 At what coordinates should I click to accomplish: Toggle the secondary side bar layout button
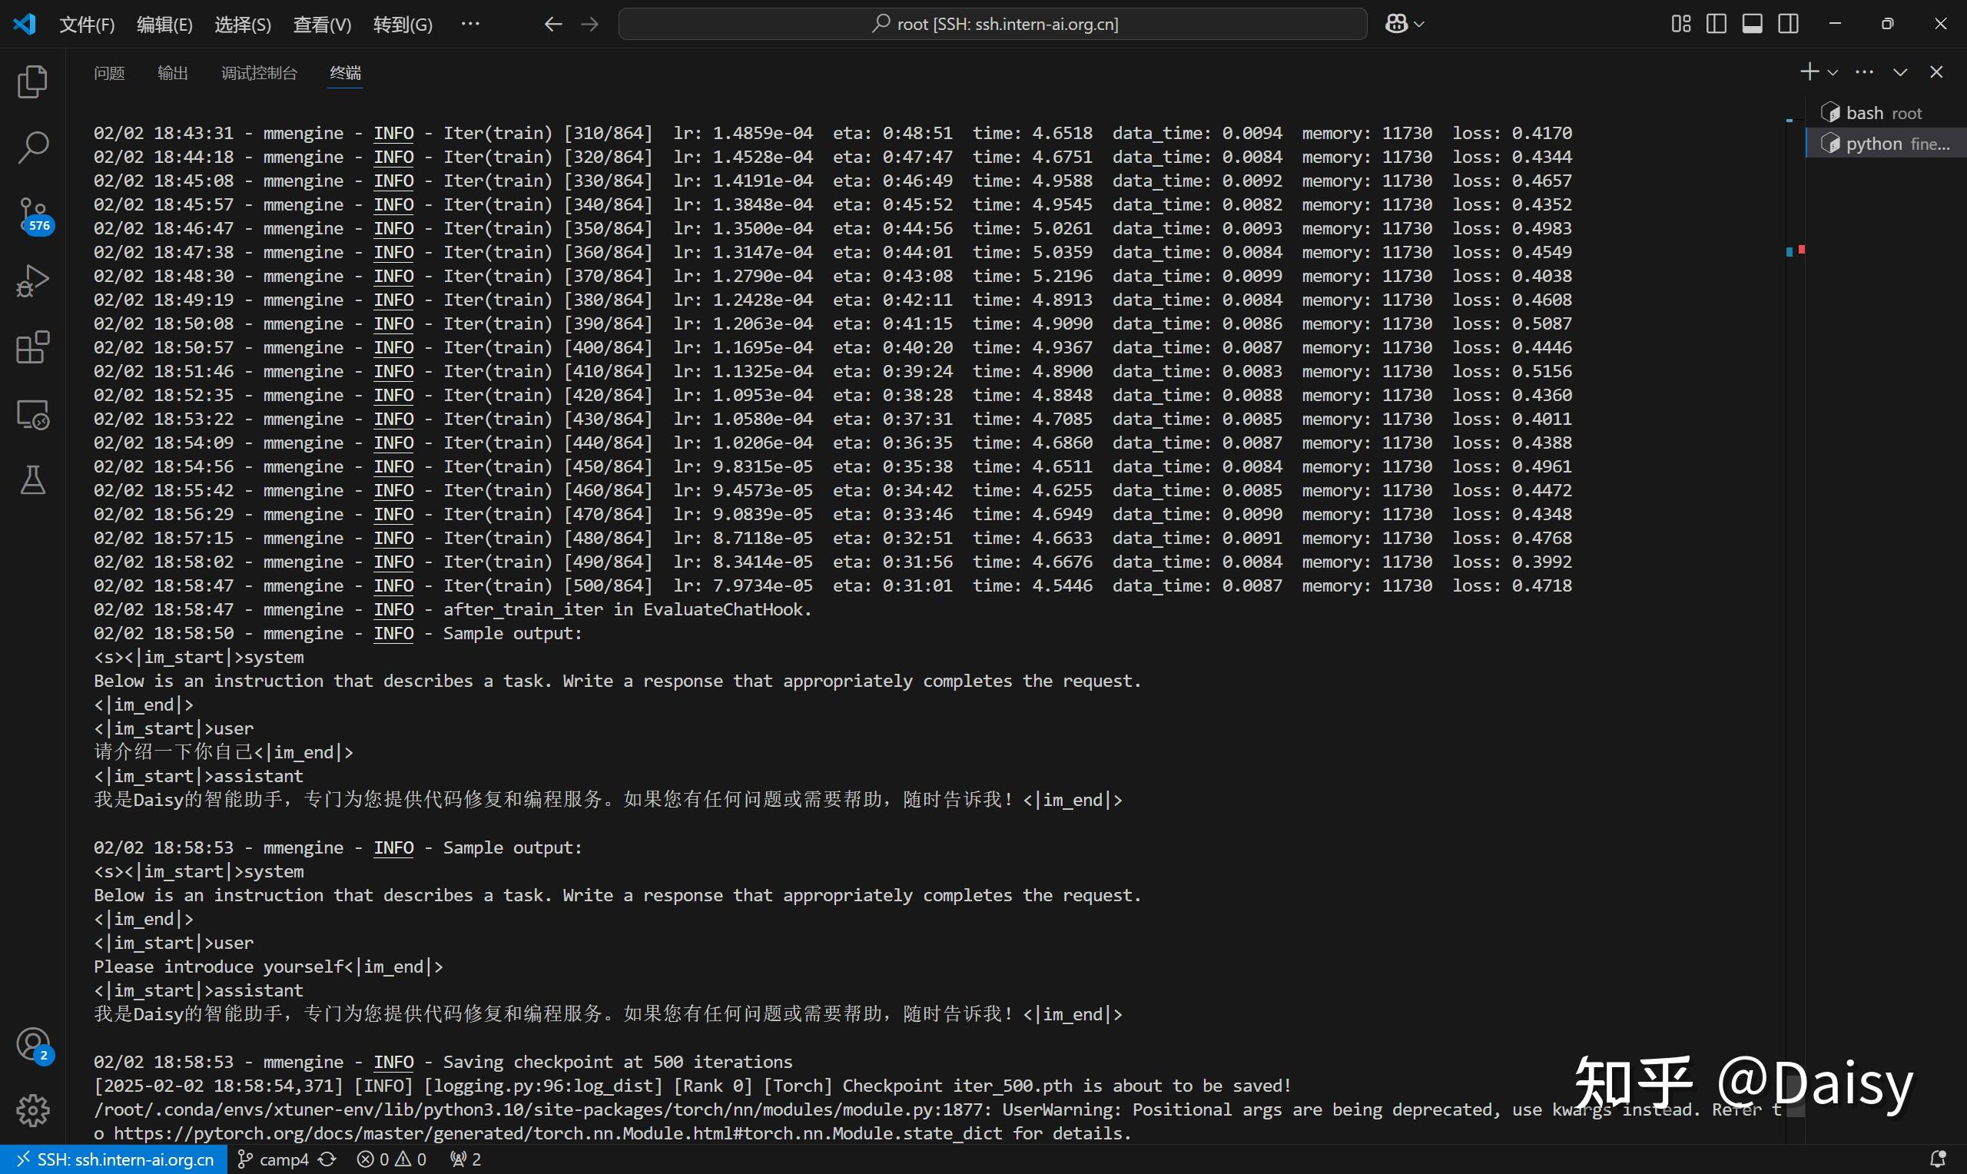1787,24
